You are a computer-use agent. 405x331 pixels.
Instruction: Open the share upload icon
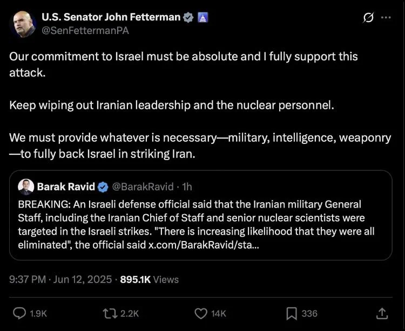pyautogui.click(x=382, y=313)
